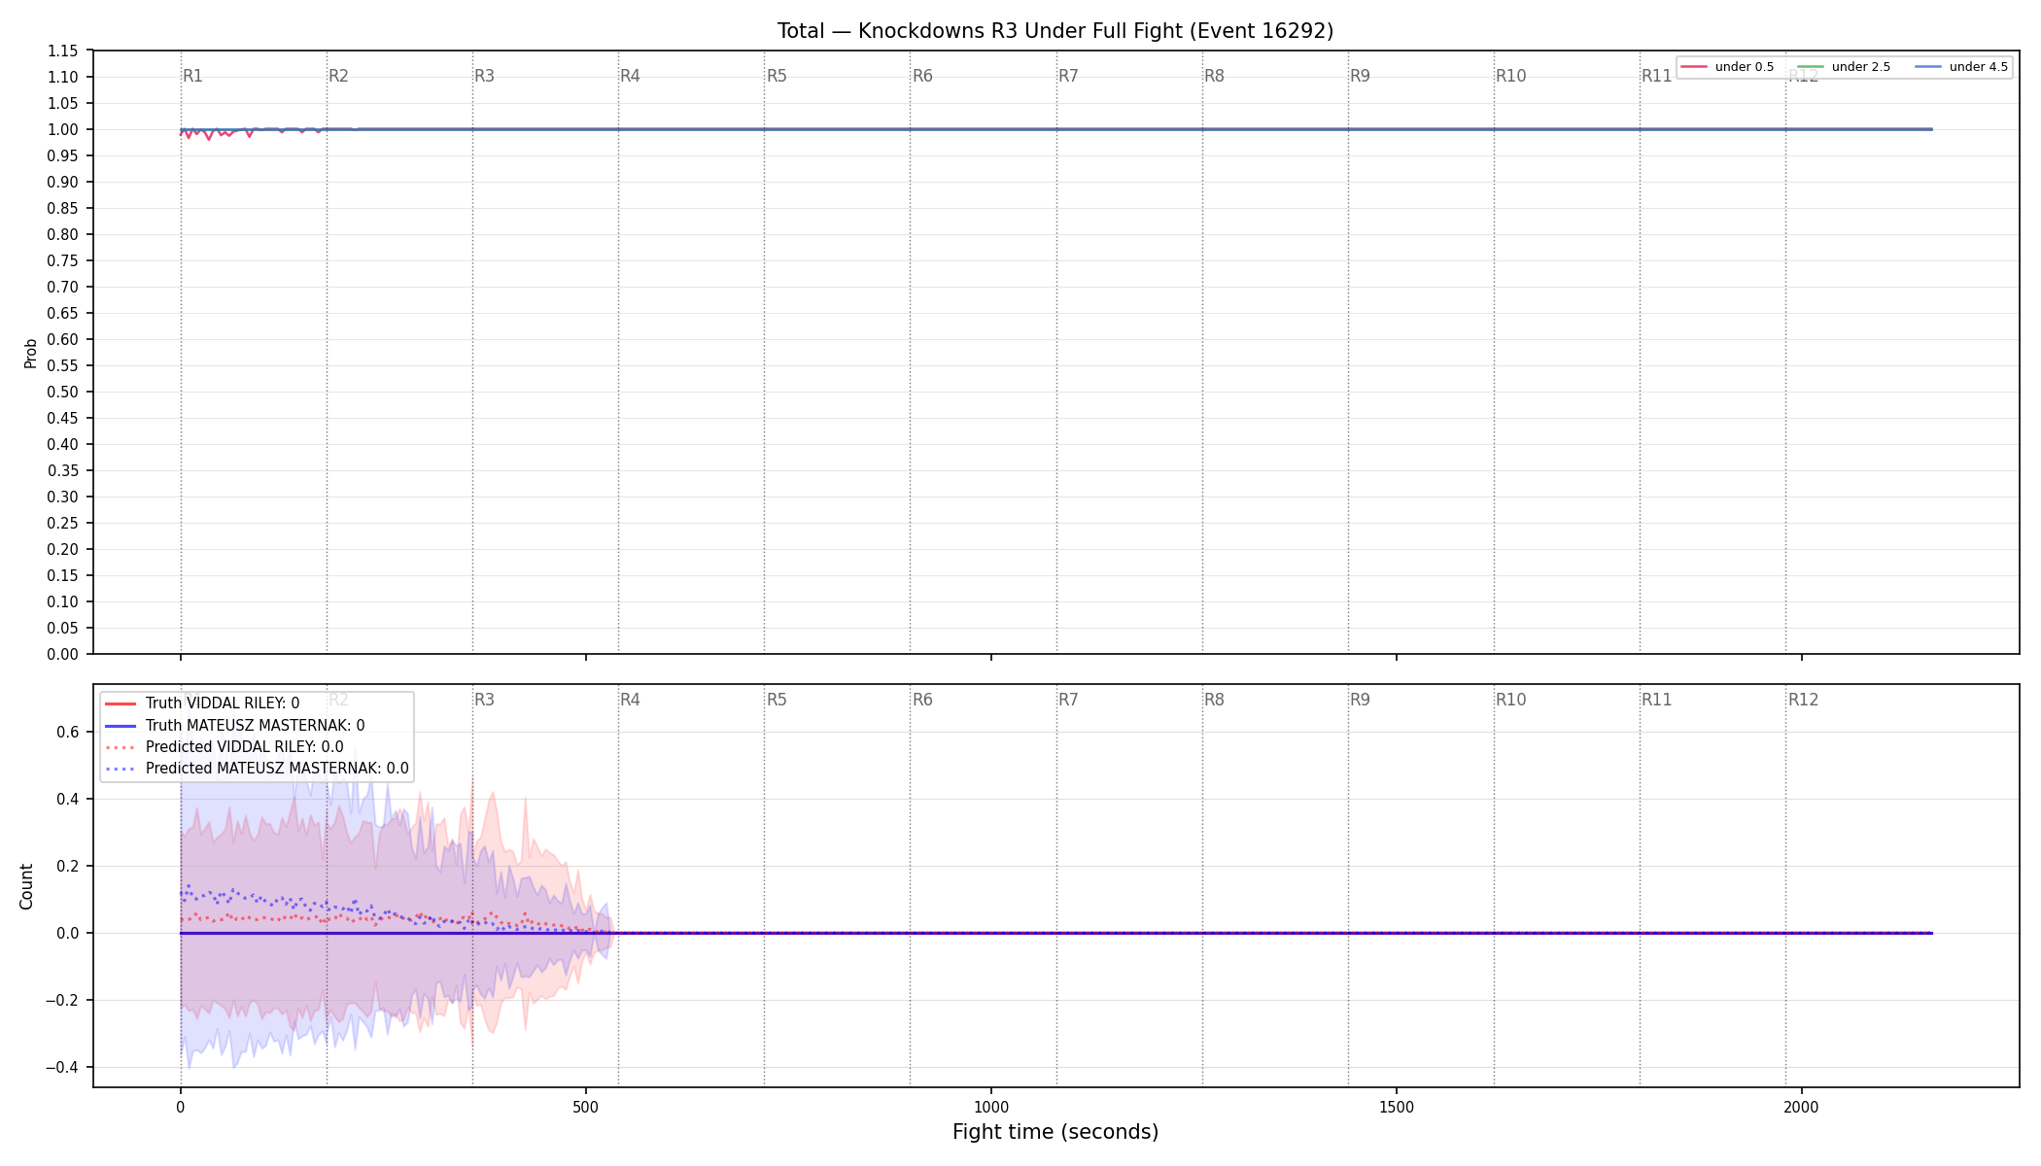Click the 2000 tick label on x-axis
The width and height of the screenshot is (2041, 1166).
[x=1802, y=1107]
